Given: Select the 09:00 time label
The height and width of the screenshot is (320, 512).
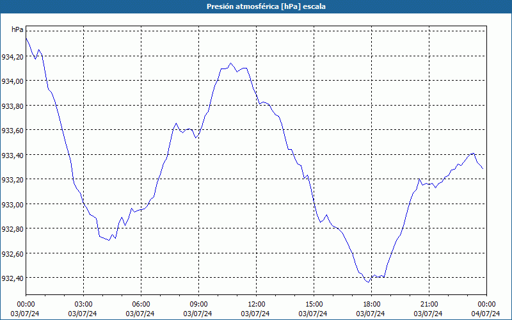Looking at the screenshot, I should (198, 305).
